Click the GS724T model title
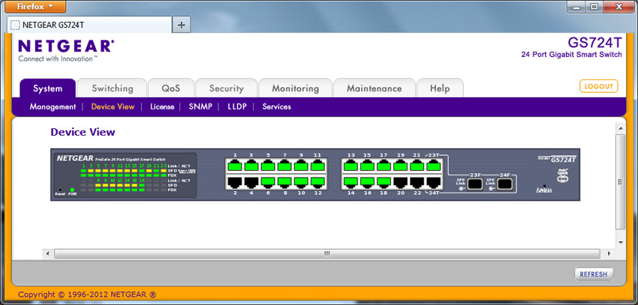This screenshot has height=305, width=638. (x=595, y=43)
